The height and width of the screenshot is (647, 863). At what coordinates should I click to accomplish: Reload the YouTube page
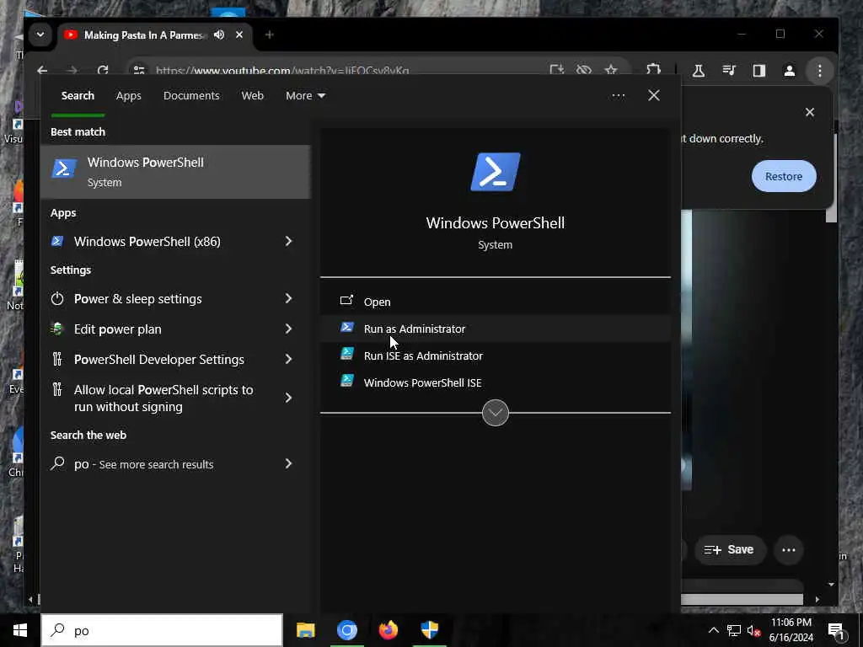(102, 71)
